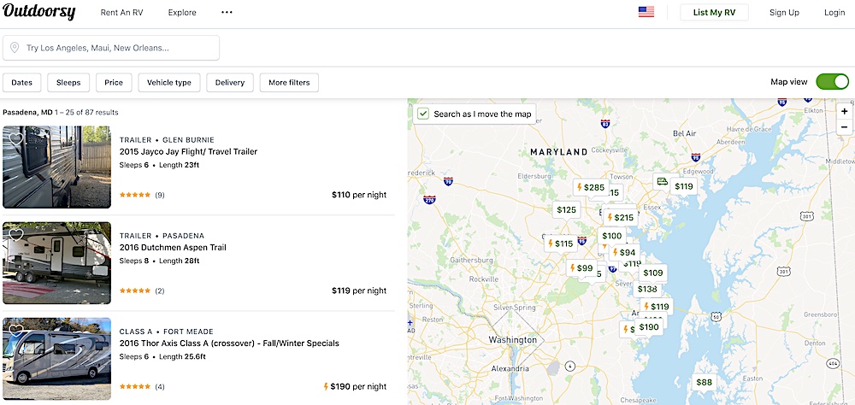Uncheck Search as I move the map
This screenshot has height=405, width=855.
coord(423,114)
